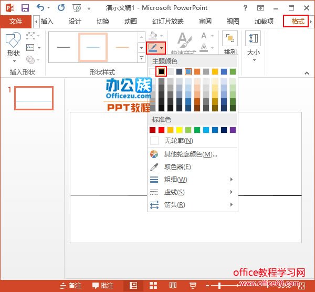The width and height of the screenshot is (315, 292).
Task: Click the Redo icon in title bar
Action: [x=61, y=8]
